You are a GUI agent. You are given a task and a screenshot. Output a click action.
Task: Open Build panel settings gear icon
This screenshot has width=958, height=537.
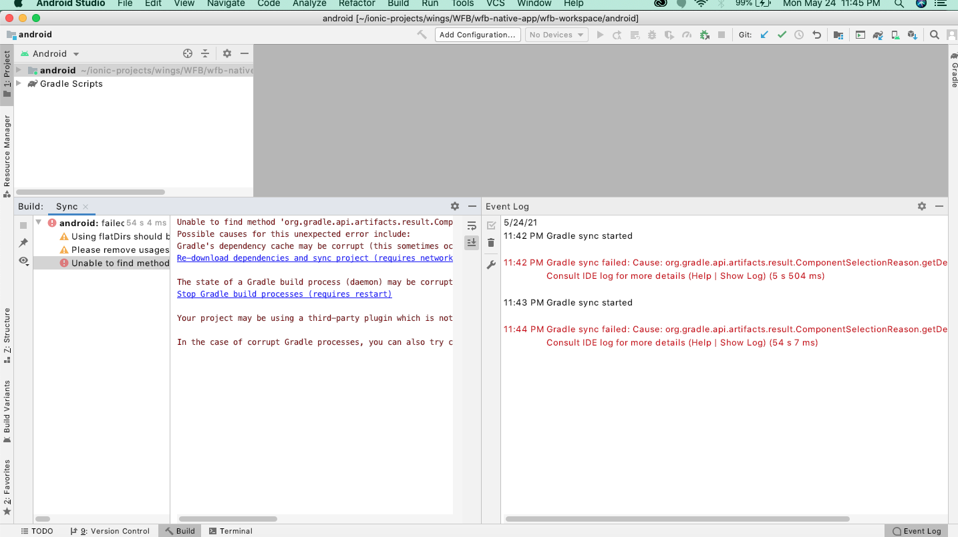pos(455,206)
